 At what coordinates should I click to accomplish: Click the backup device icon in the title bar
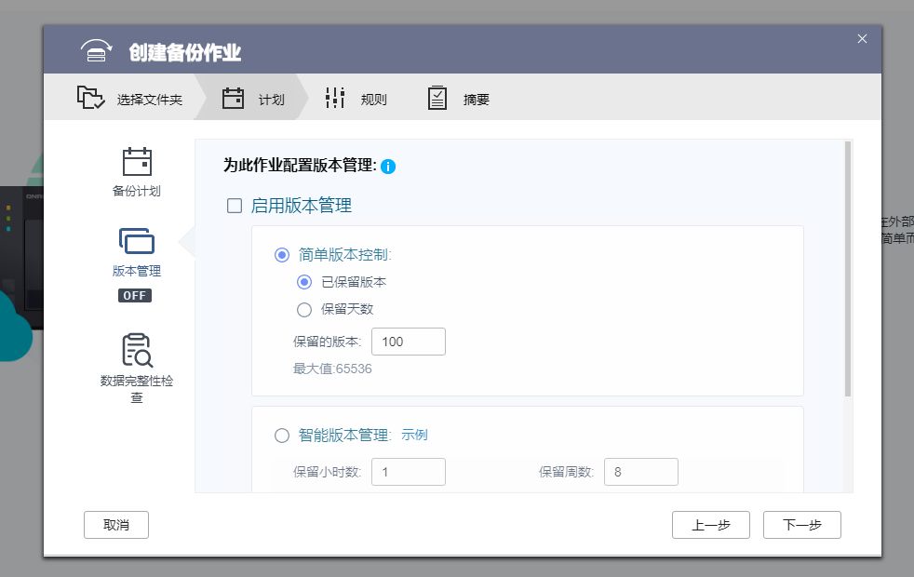click(96, 51)
